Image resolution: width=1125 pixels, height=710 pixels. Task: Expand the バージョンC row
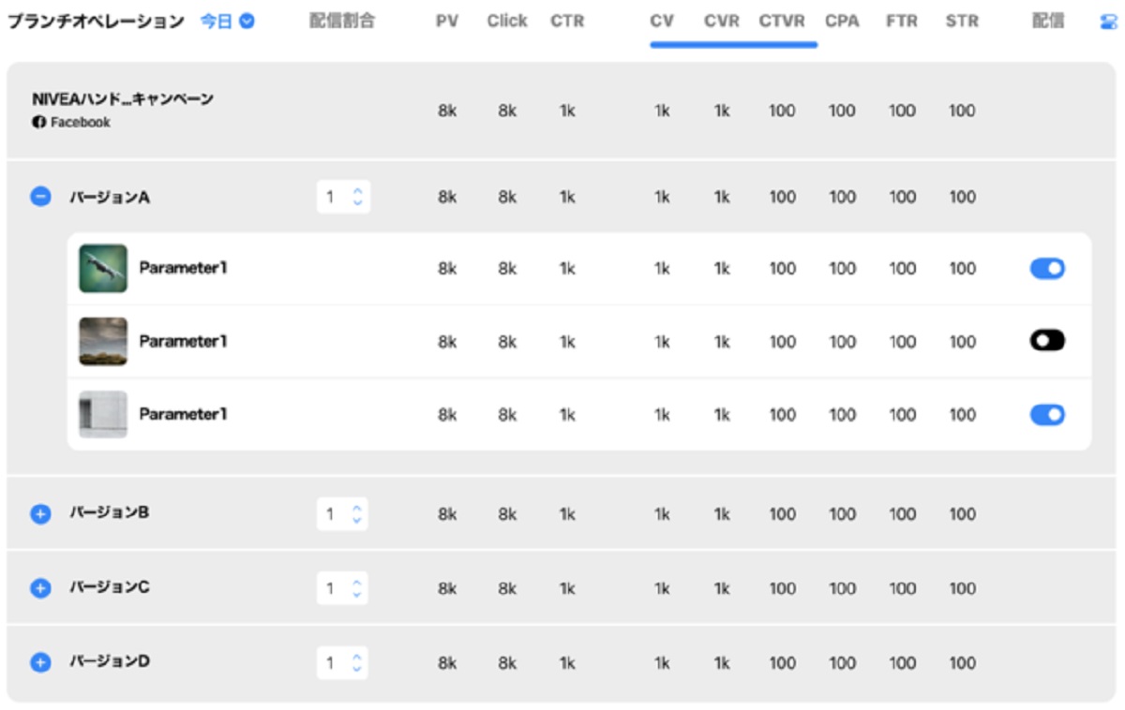pos(40,588)
